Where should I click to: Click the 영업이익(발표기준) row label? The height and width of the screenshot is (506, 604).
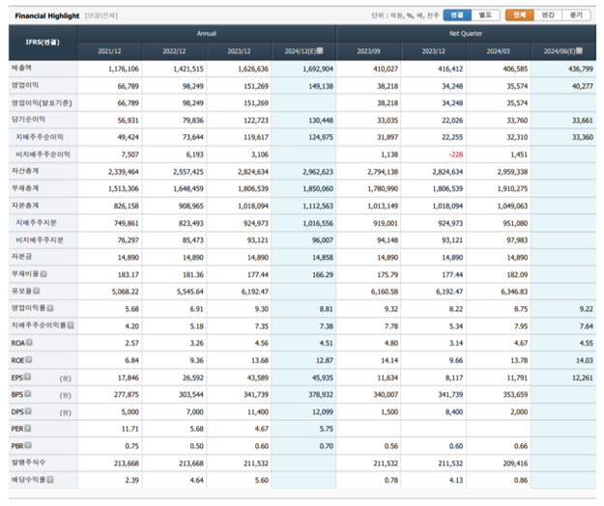pyautogui.click(x=42, y=102)
